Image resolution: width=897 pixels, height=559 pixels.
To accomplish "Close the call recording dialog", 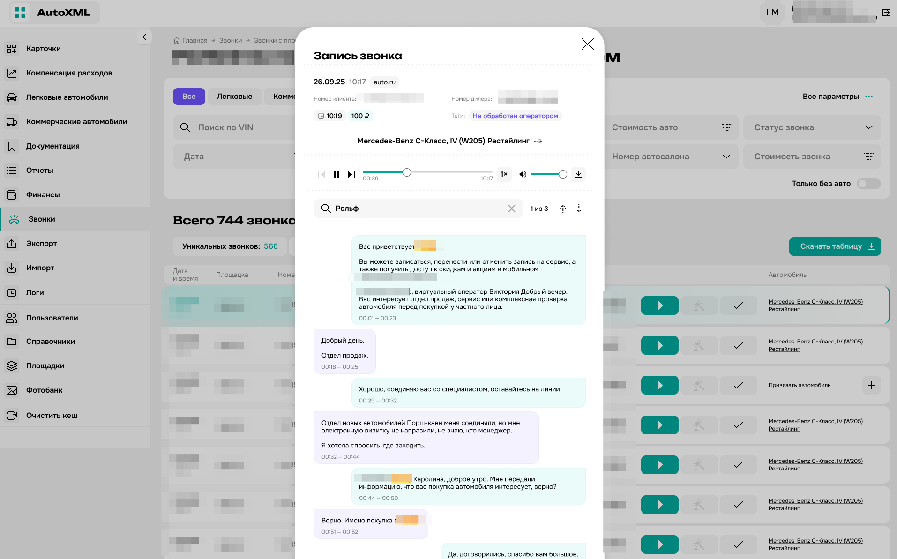I will (587, 44).
